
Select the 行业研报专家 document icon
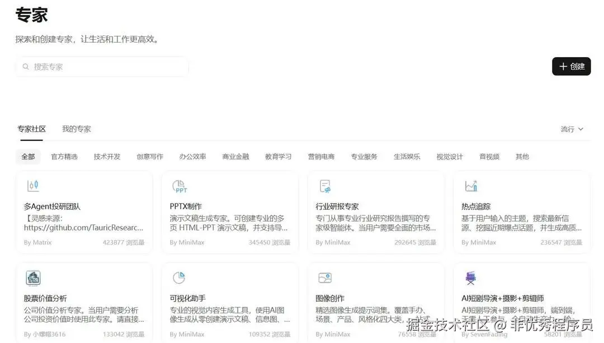(x=325, y=185)
